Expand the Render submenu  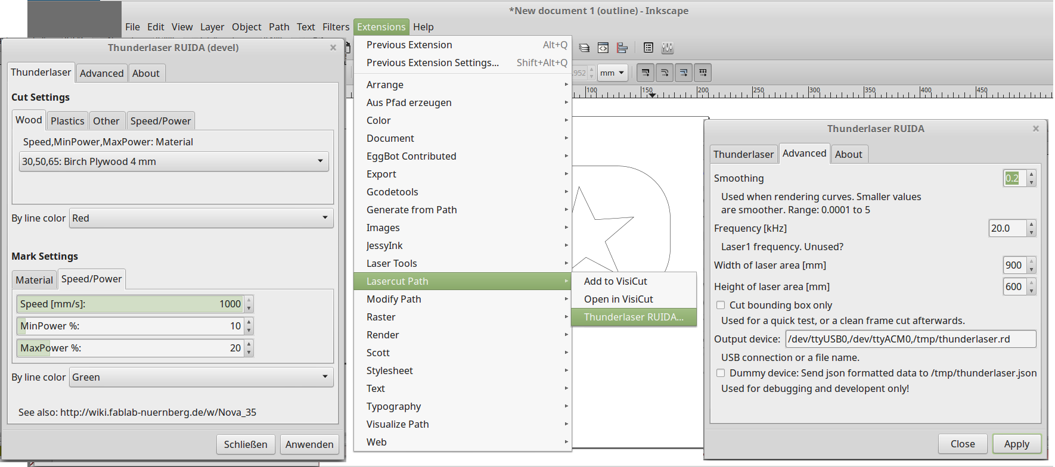click(463, 335)
